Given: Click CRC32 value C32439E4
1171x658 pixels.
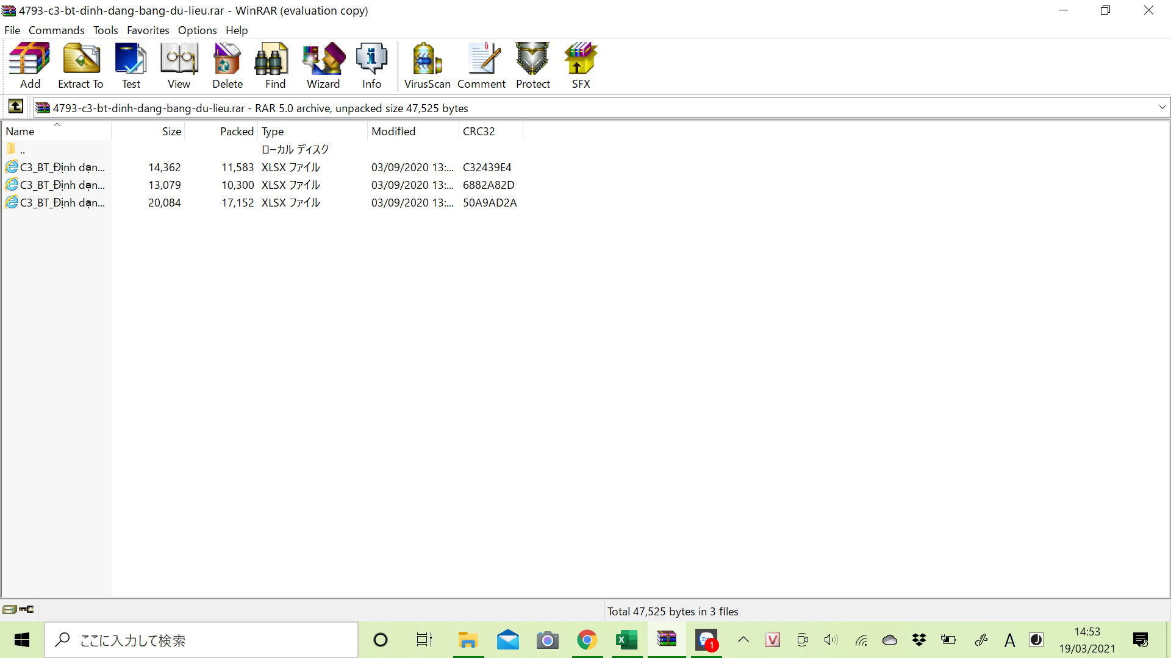Looking at the screenshot, I should click(x=487, y=167).
